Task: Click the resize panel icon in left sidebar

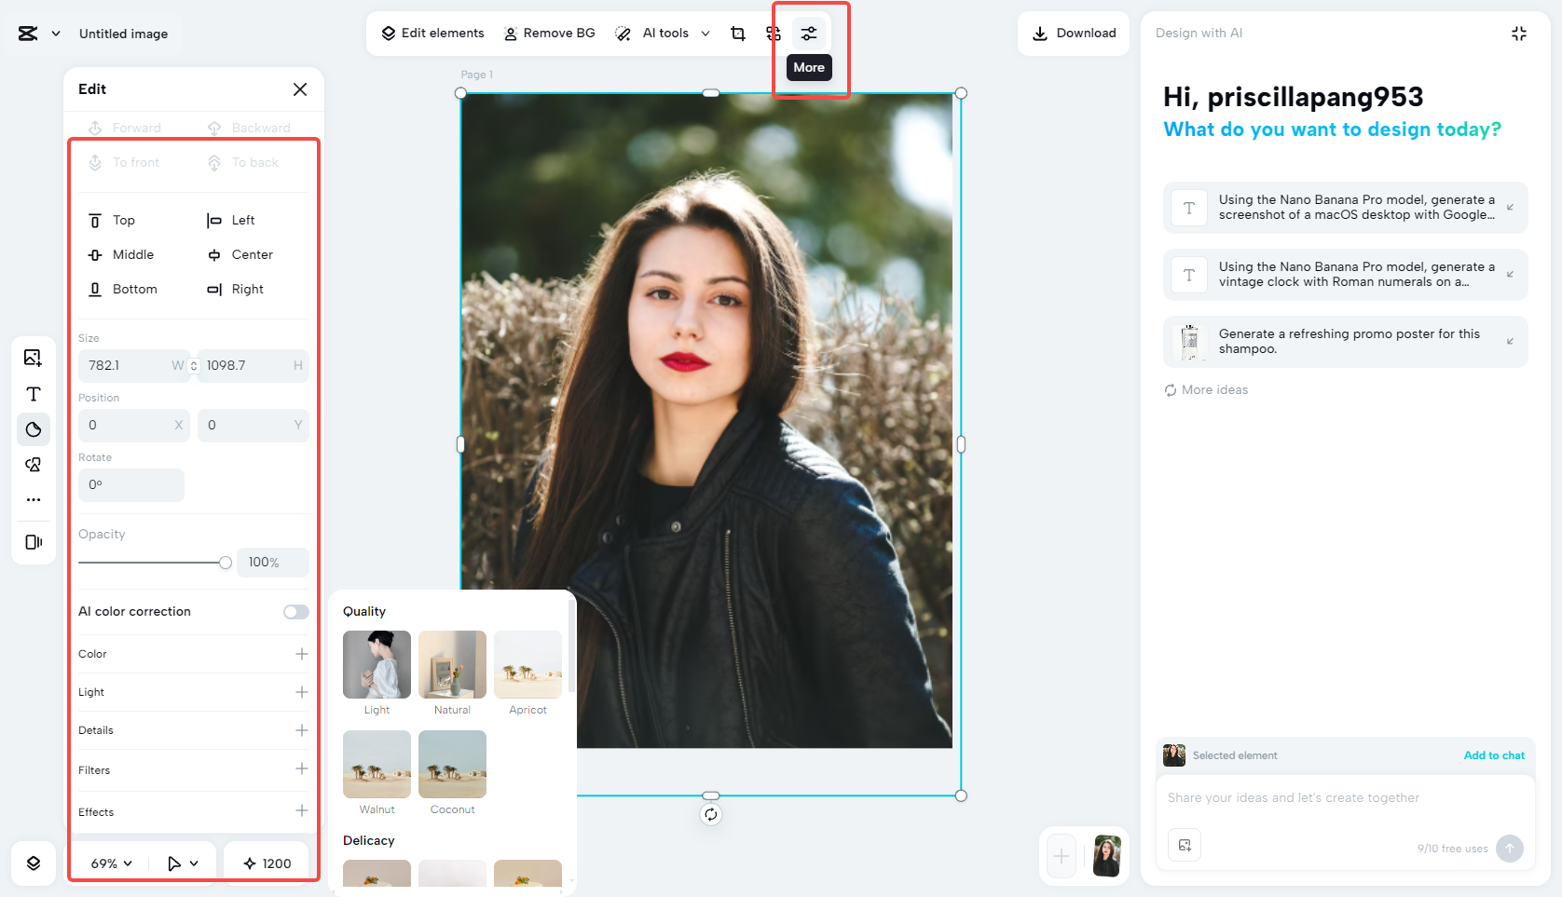Action: 34,542
